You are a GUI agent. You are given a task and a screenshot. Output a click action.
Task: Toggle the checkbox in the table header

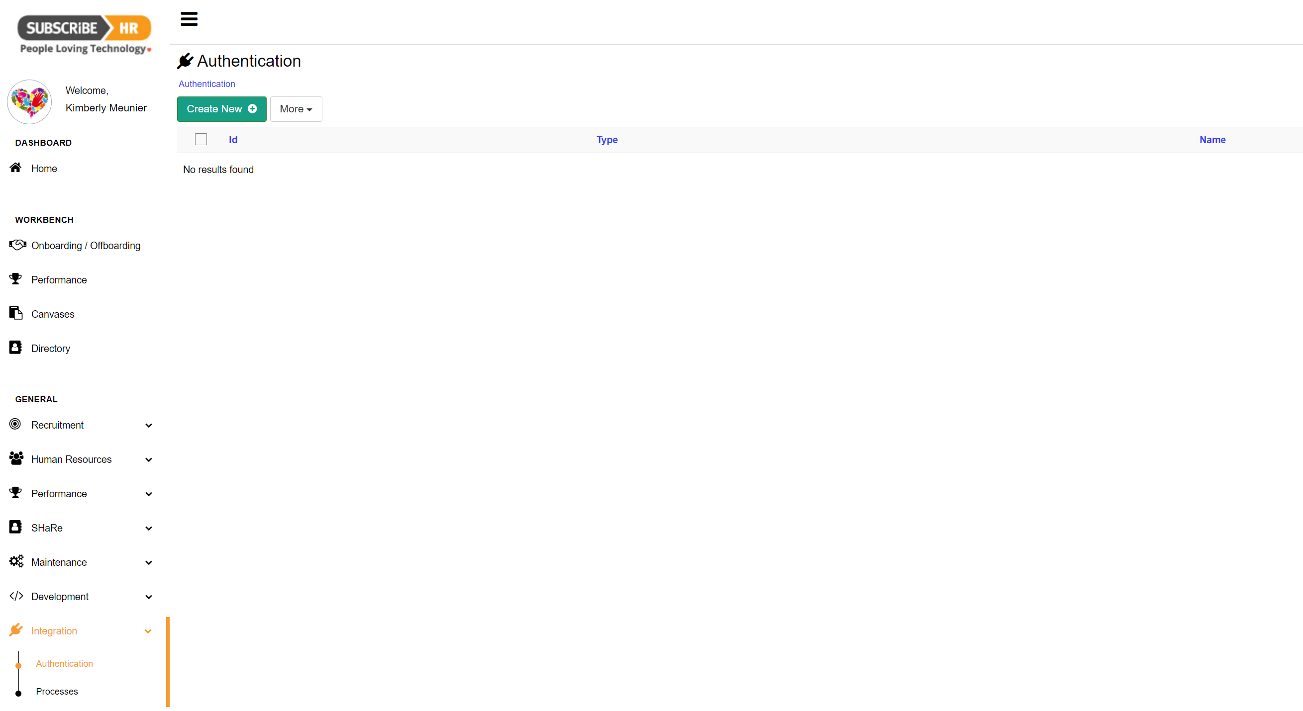pos(200,139)
